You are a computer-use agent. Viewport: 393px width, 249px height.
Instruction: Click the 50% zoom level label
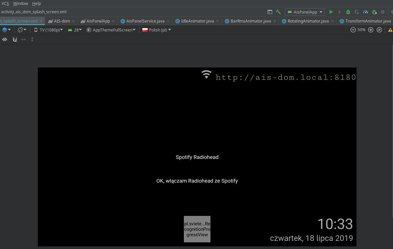click(361, 30)
